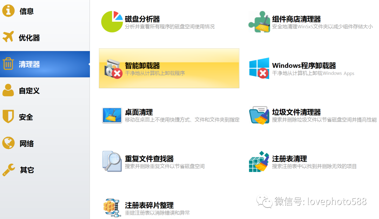
Task: Click the 组件商店清理器 puzzle piece icon
Action: [x=259, y=22]
